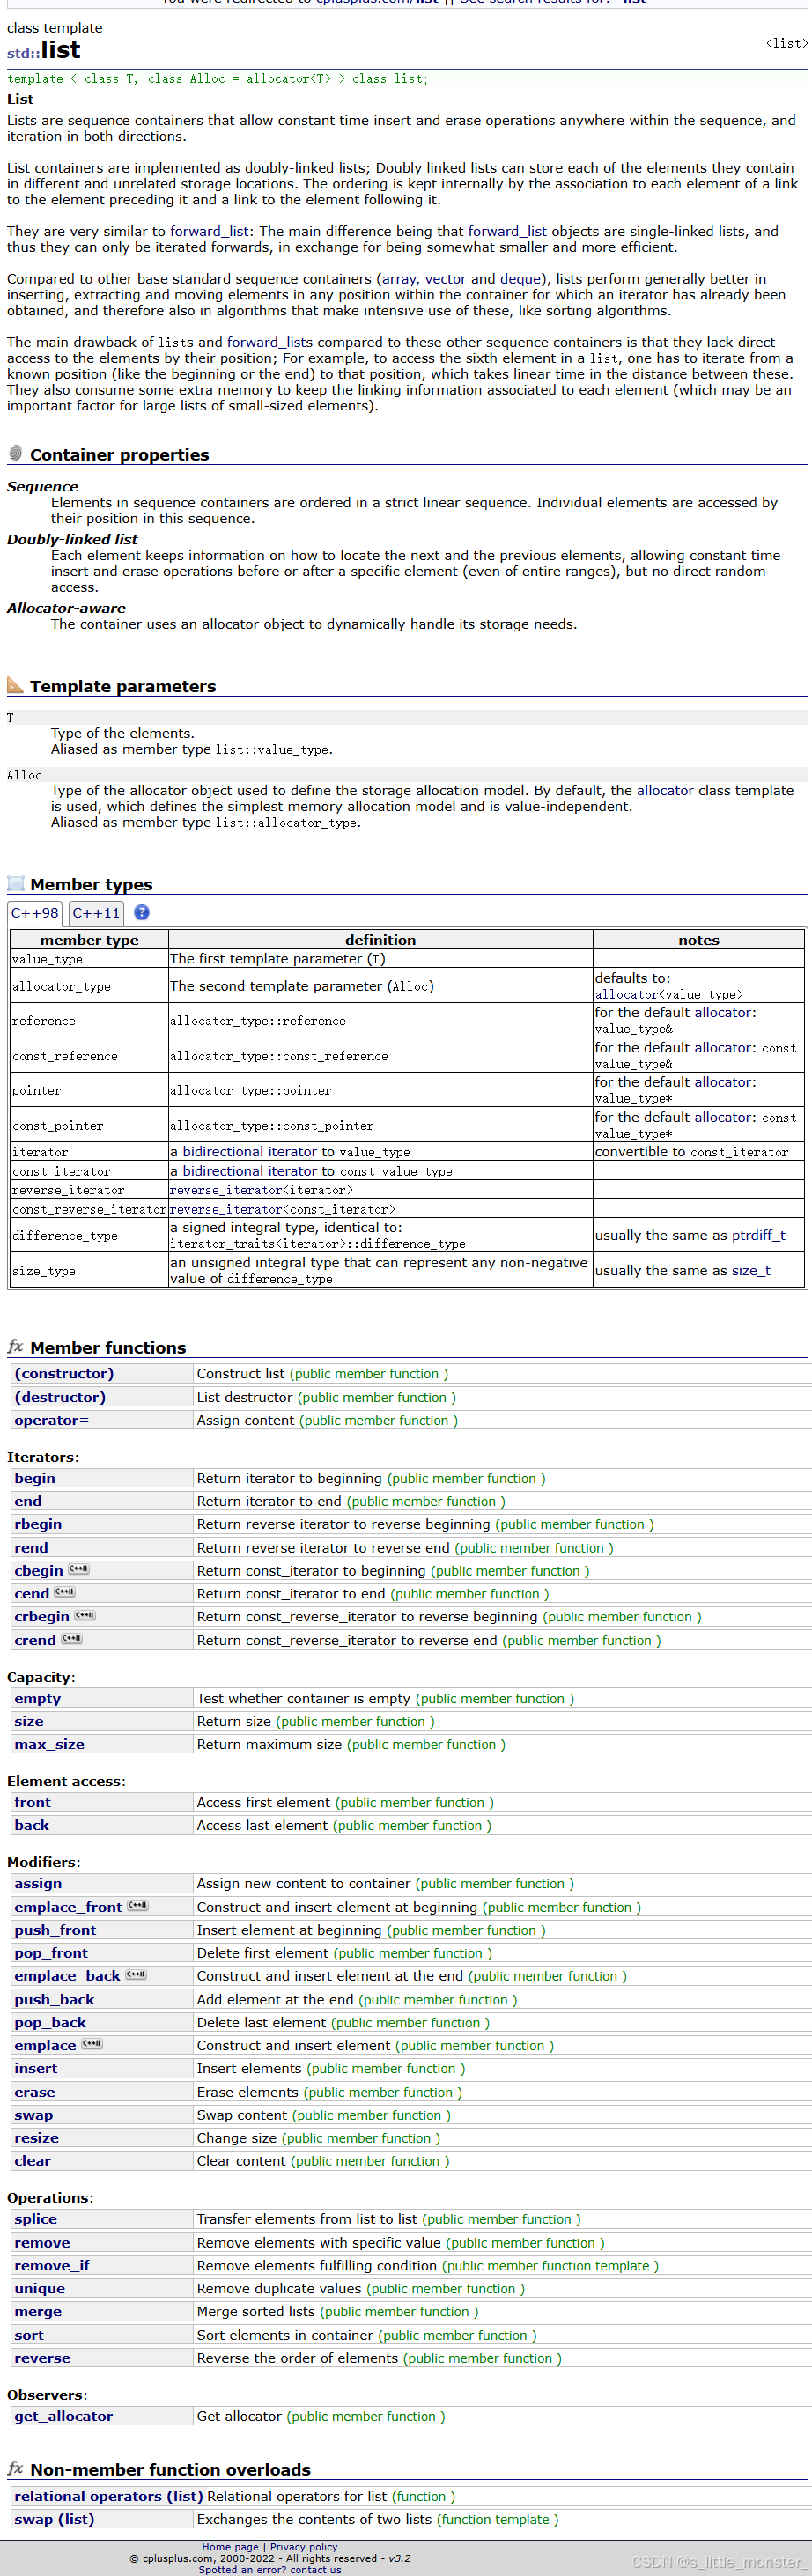
Task: Open the resize function link
Action: coord(37,2138)
